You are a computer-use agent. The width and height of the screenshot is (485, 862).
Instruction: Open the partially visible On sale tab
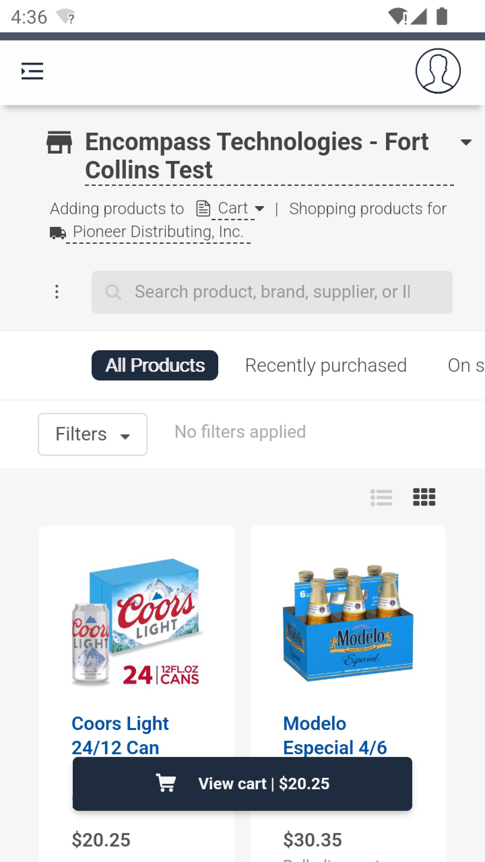point(466,365)
